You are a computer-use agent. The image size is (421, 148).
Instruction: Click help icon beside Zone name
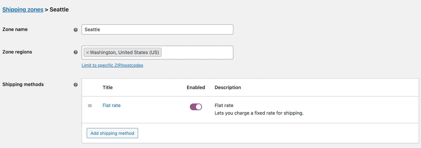click(76, 30)
